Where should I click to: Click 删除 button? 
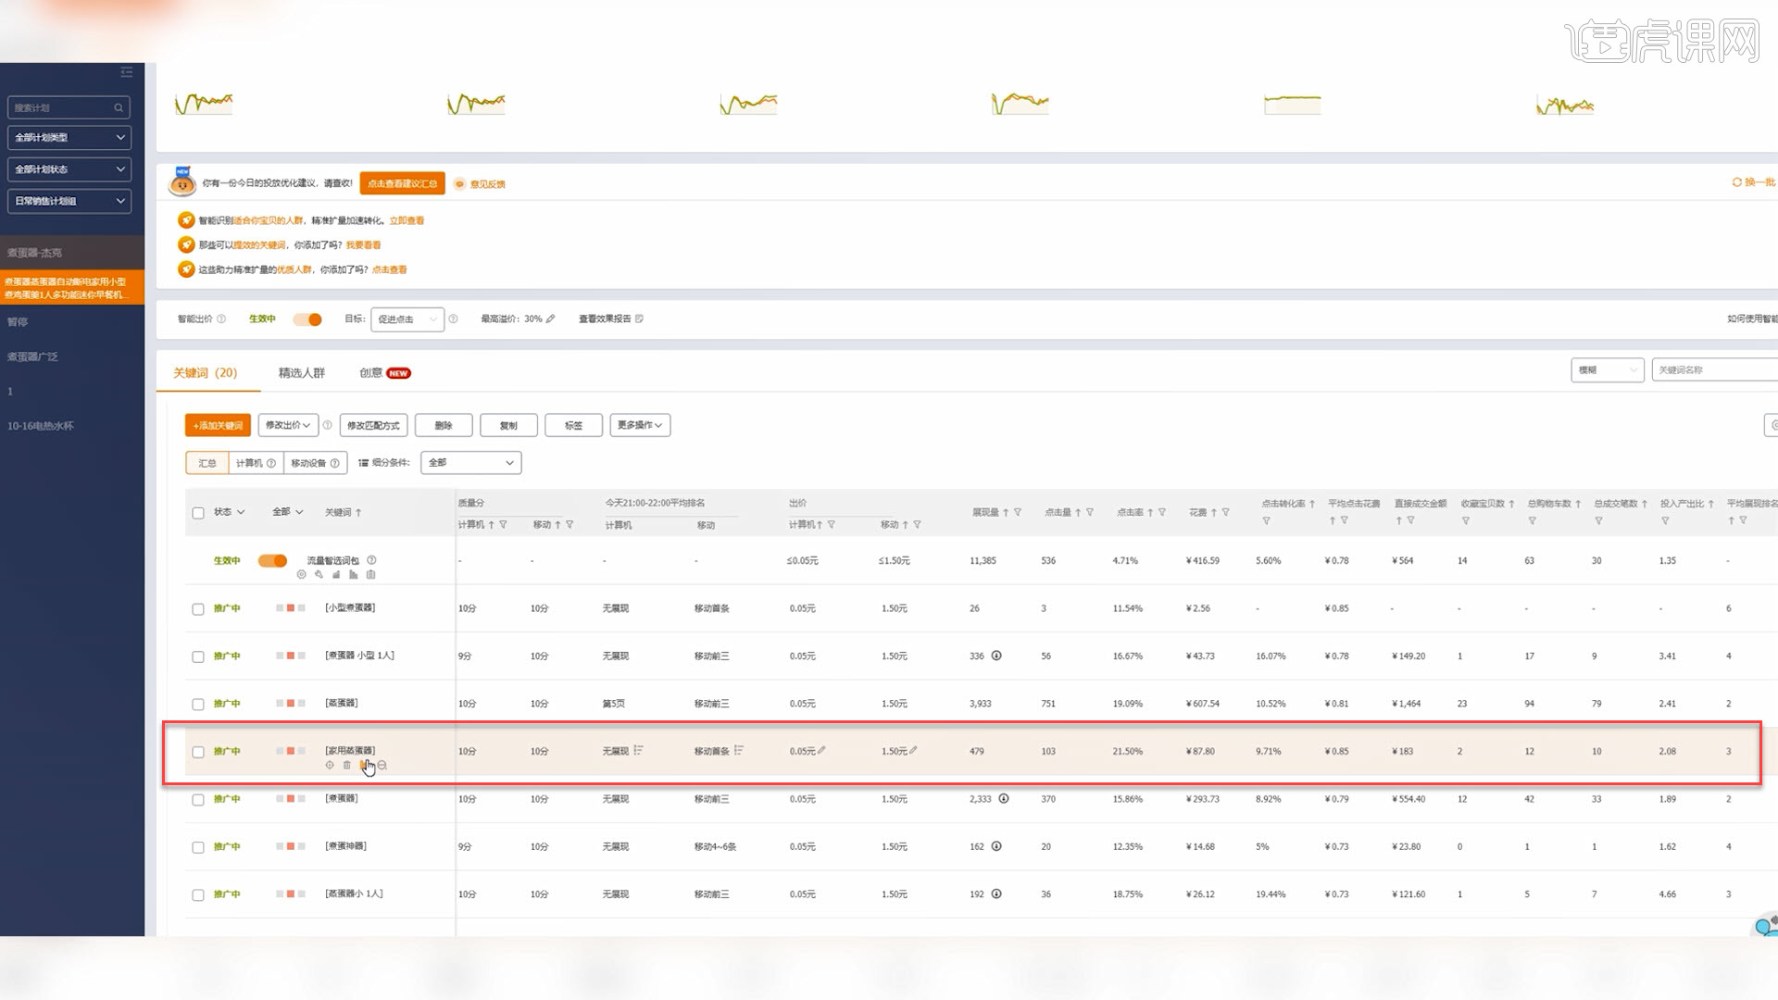[444, 425]
